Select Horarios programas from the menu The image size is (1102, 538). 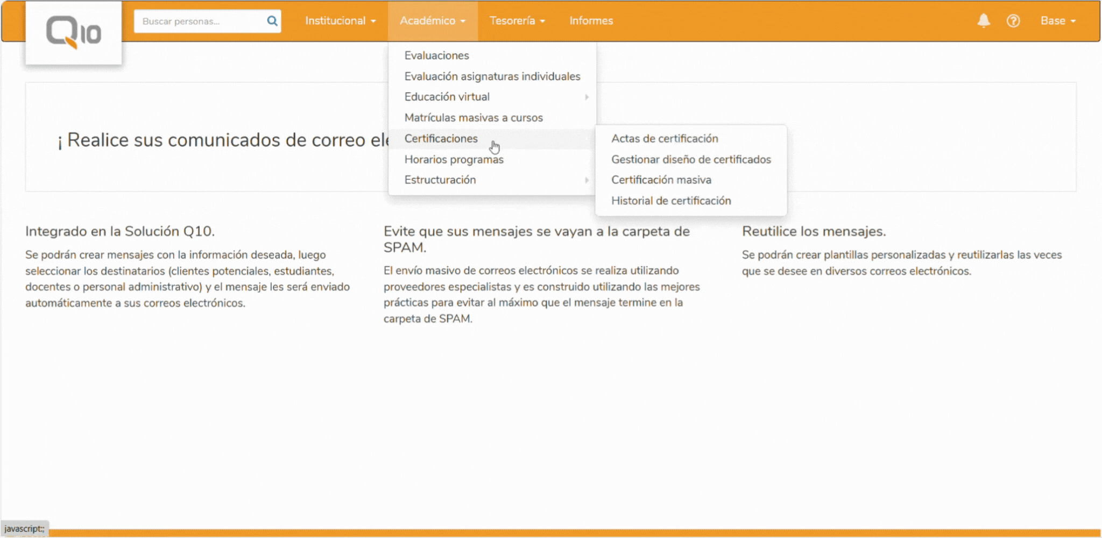coord(454,159)
